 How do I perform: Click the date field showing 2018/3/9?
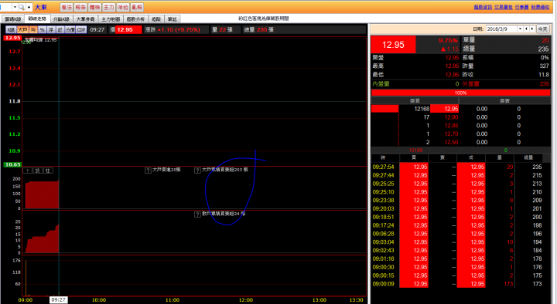[x=501, y=29]
